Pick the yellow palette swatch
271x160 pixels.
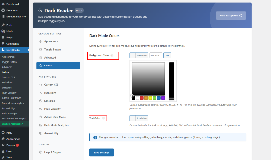(150, 98)
